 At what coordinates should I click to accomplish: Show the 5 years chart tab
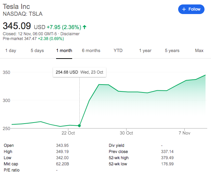tap(172, 51)
